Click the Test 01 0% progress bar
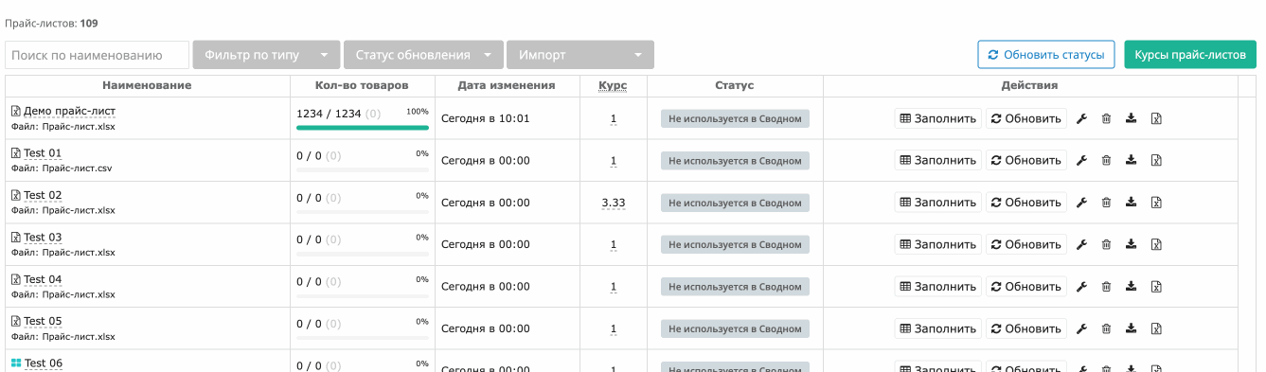Viewport: 1266px width, 372px height. 363,169
